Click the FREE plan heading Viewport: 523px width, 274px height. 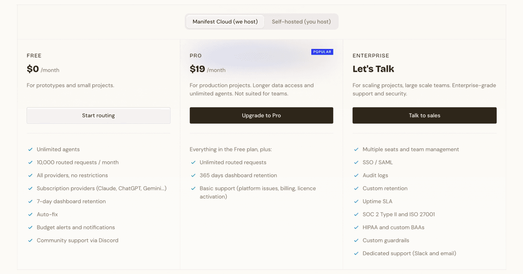pos(34,56)
